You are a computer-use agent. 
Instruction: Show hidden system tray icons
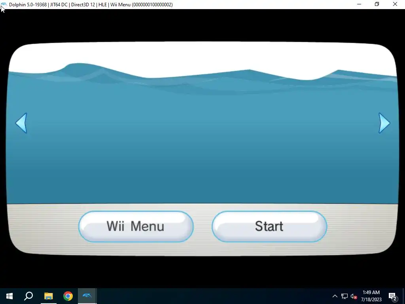click(335, 296)
